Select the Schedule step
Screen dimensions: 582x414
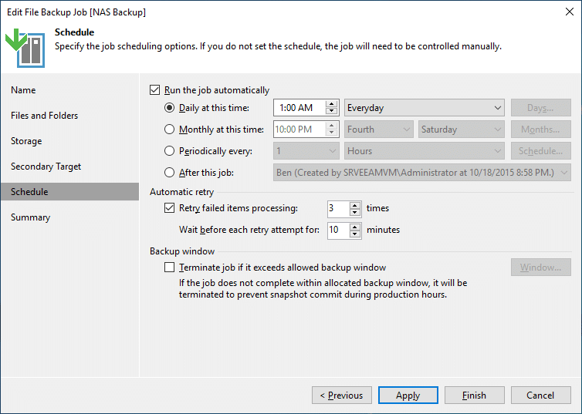69,192
